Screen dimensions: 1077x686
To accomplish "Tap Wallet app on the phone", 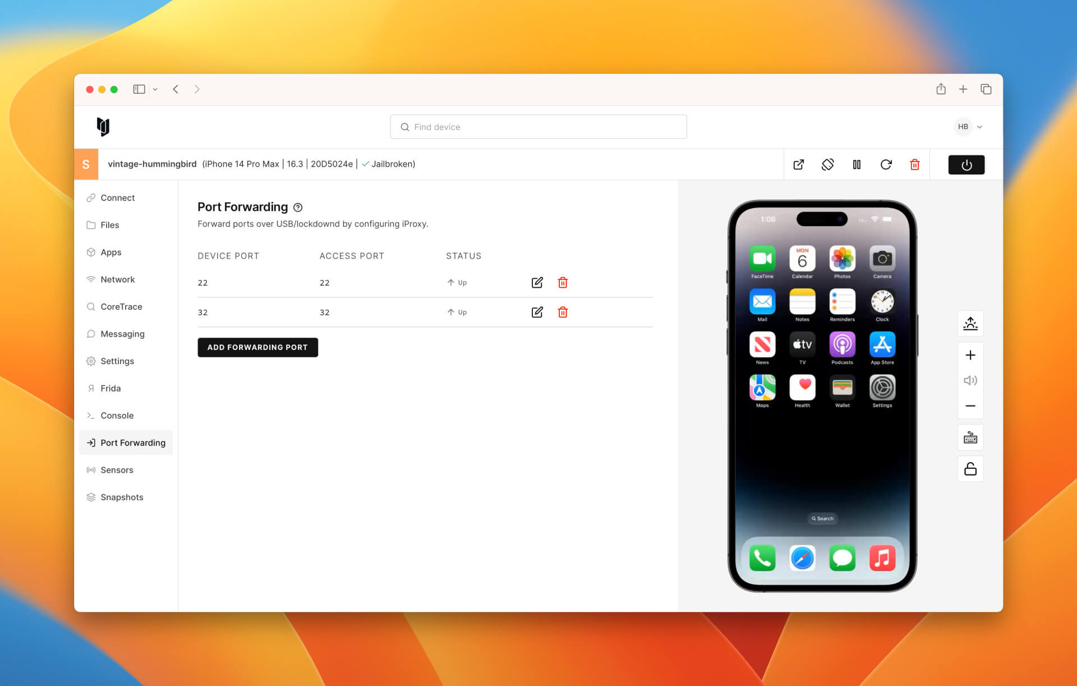I will (842, 388).
